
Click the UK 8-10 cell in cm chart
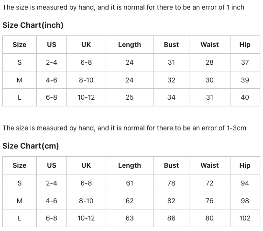click(86, 201)
